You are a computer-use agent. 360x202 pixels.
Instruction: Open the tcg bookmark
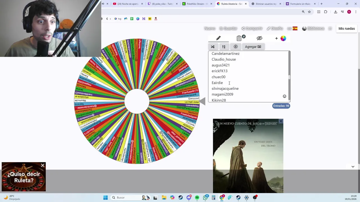pos(118,19)
